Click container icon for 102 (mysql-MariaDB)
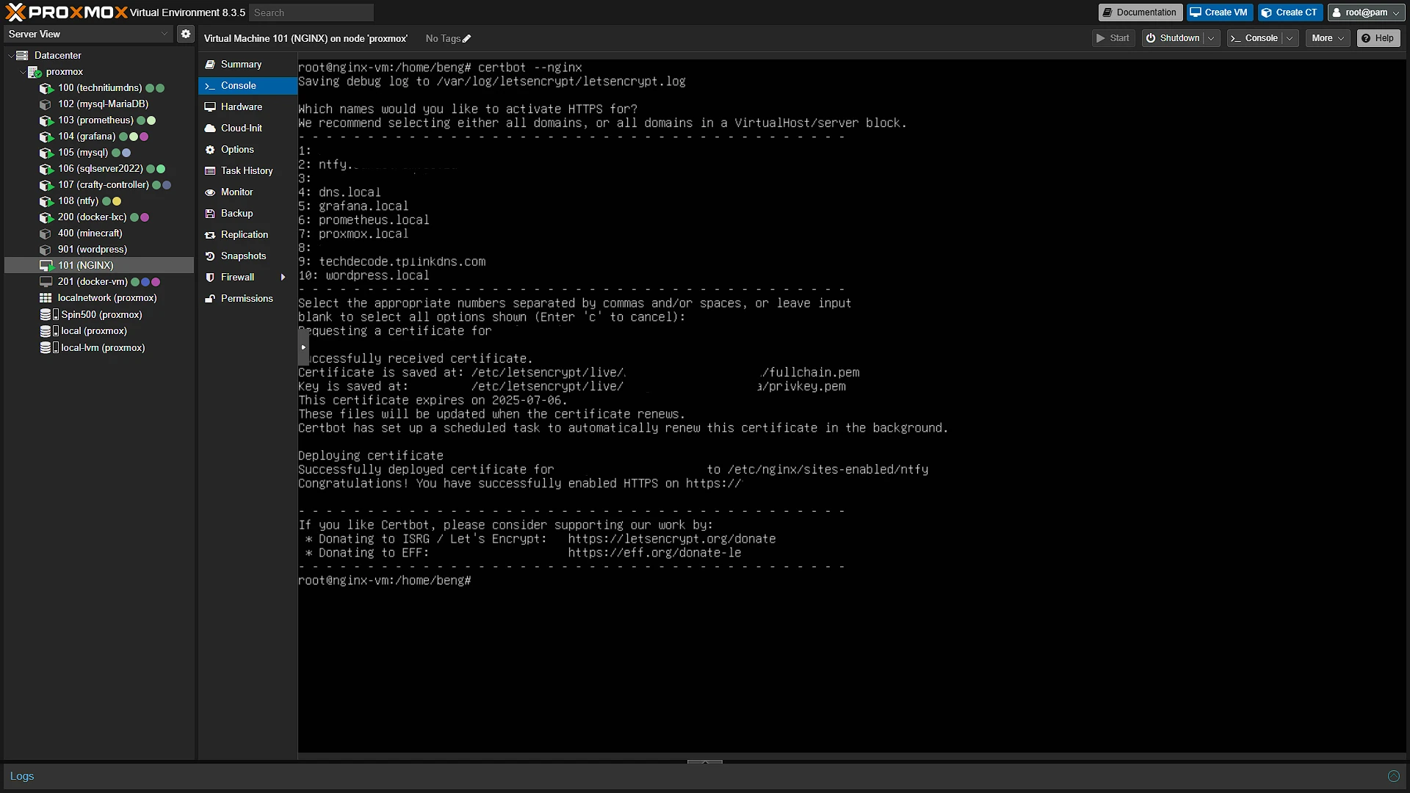Viewport: 1410px width, 793px height. click(46, 104)
